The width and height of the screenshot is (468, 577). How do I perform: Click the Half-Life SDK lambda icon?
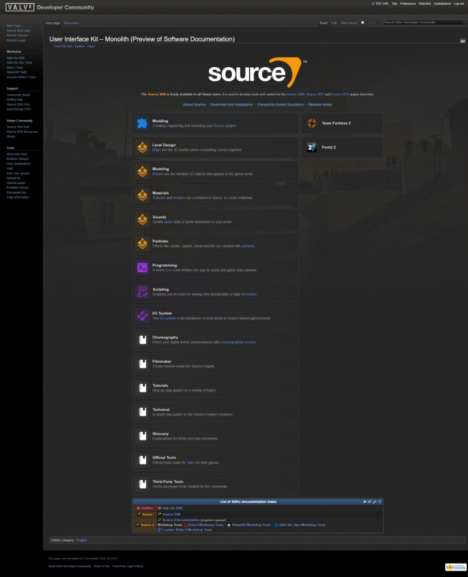[160, 508]
